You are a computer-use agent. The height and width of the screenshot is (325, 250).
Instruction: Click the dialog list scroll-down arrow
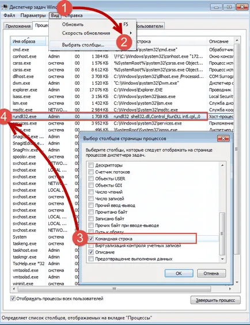[222, 259]
